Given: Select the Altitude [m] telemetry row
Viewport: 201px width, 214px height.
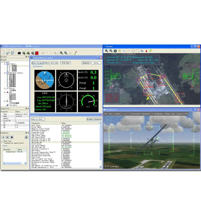Looking at the screenshot, I should pos(65,142).
